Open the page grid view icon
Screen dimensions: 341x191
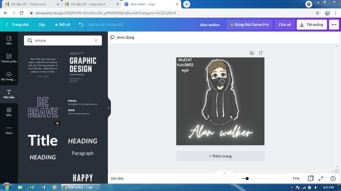point(311,178)
